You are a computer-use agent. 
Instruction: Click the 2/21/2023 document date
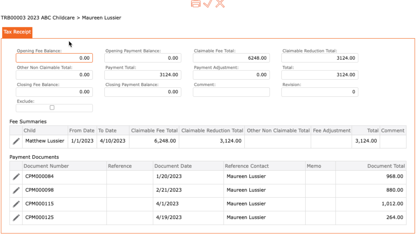(x=169, y=190)
